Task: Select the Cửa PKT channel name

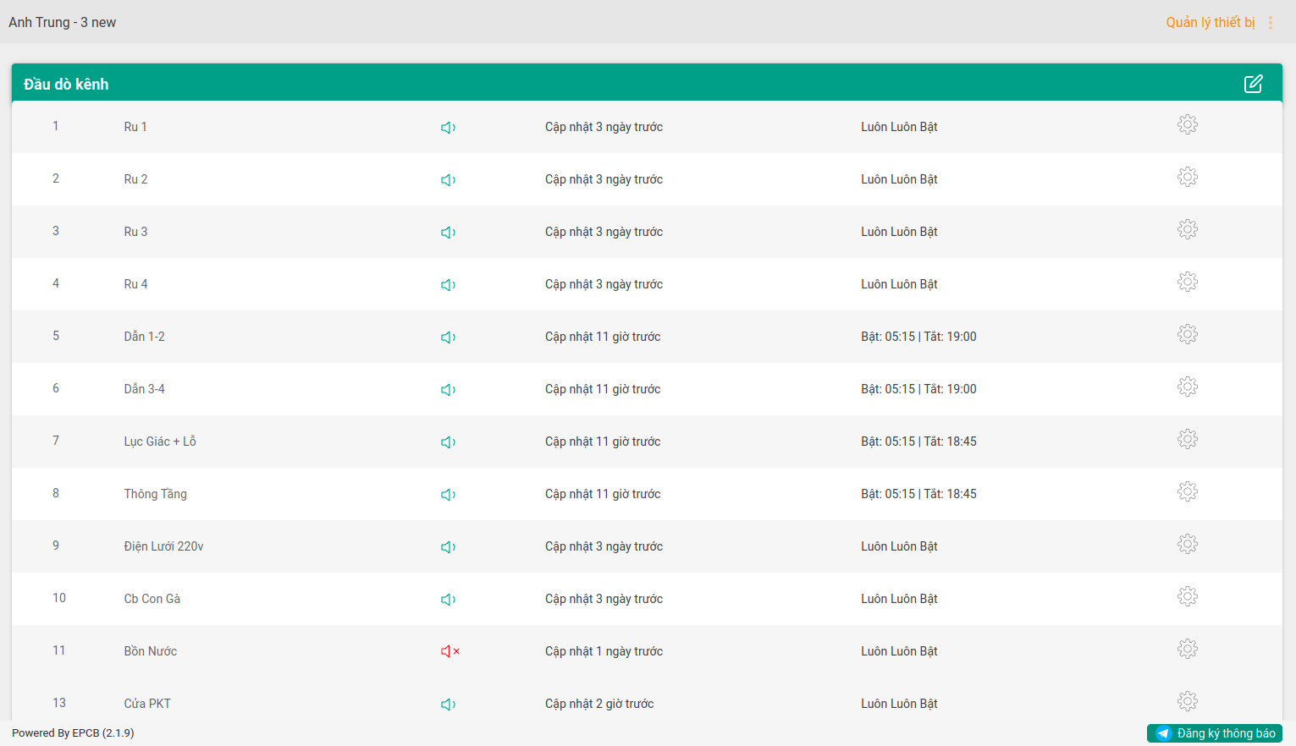Action: [x=147, y=704]
